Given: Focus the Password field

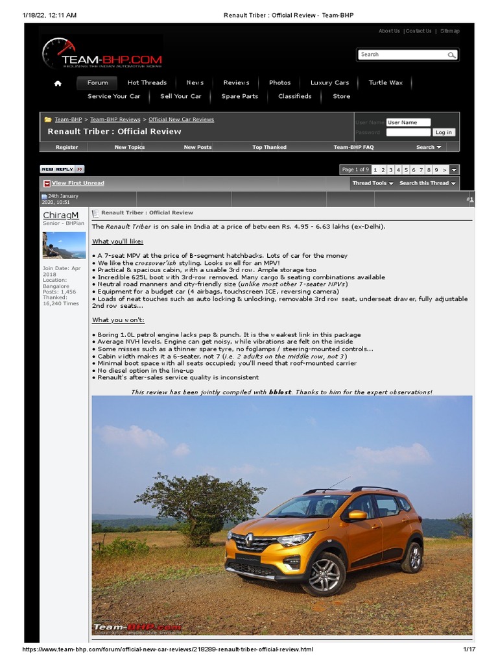Looking at the screenshot, I should (409, 132).
